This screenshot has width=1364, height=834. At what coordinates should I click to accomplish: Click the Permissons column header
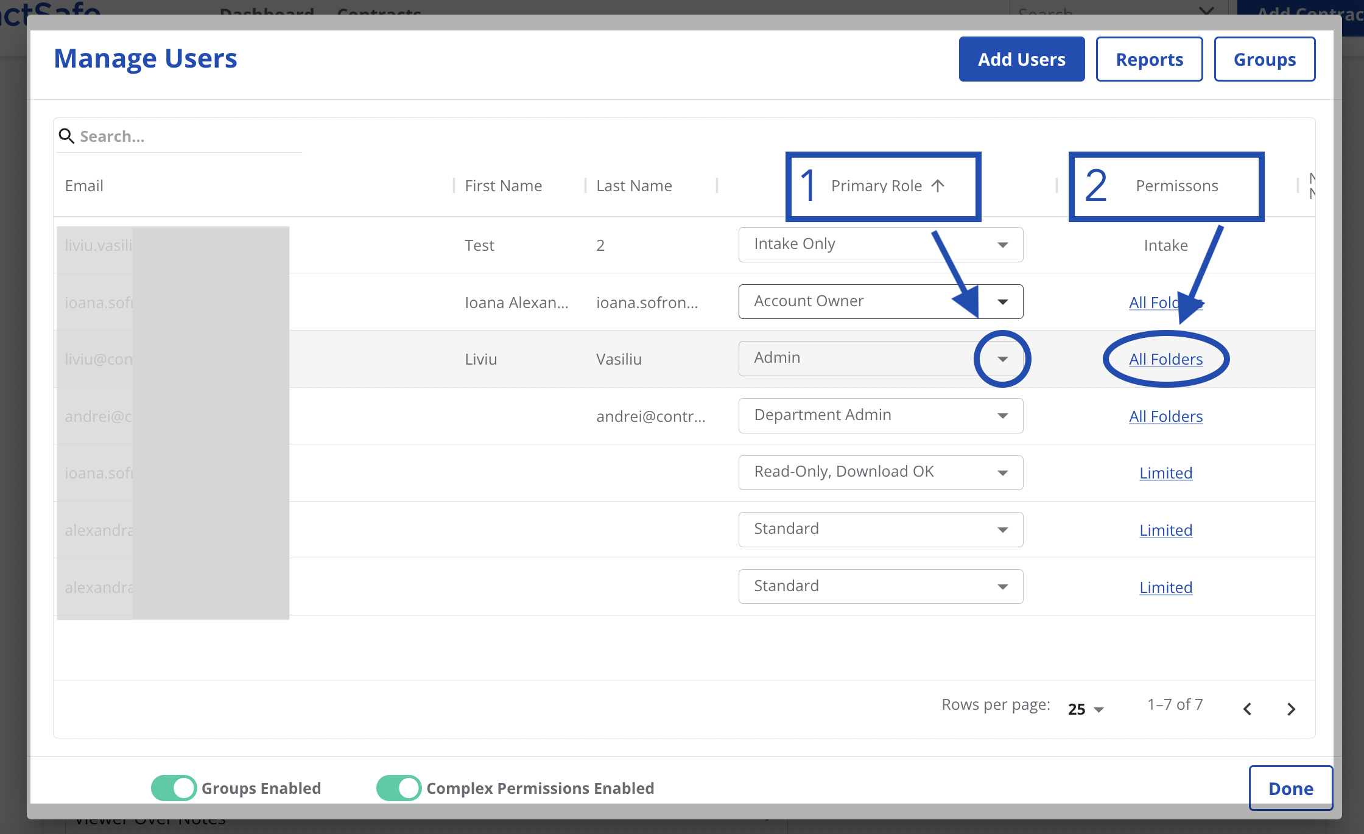tap(1176, 186)
